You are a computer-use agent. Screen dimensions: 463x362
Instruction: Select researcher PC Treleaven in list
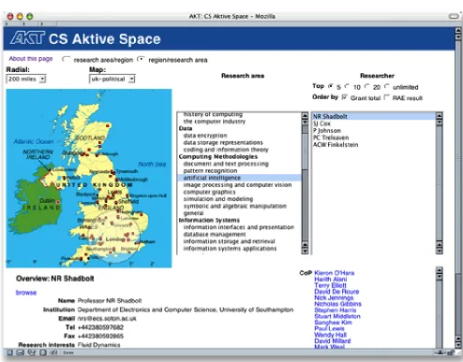point(331,138)
